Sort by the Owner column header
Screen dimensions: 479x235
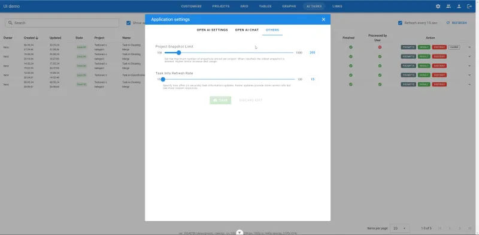[8, 38]
